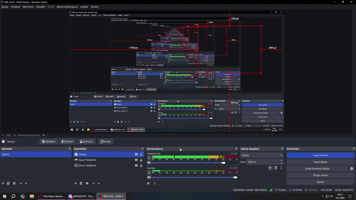Undock the Sahne Geçişleri panel
Screen dimensions: 356x200
click(x=282, y=149)
